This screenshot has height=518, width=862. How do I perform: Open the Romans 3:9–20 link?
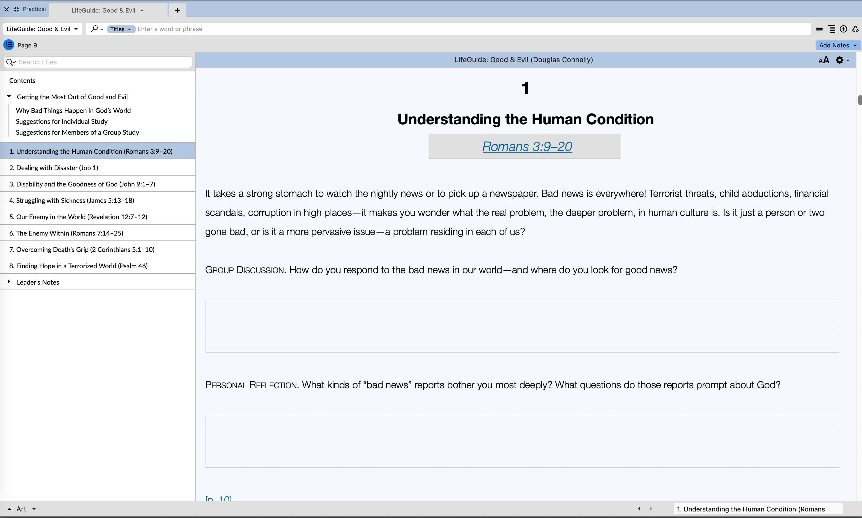tap(527, 146)
